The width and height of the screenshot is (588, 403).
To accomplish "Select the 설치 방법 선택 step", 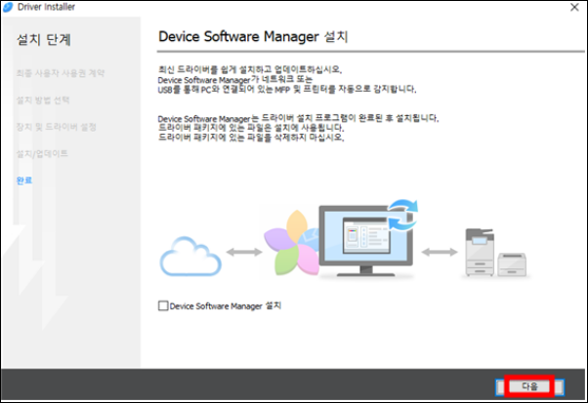I will 43,100.
